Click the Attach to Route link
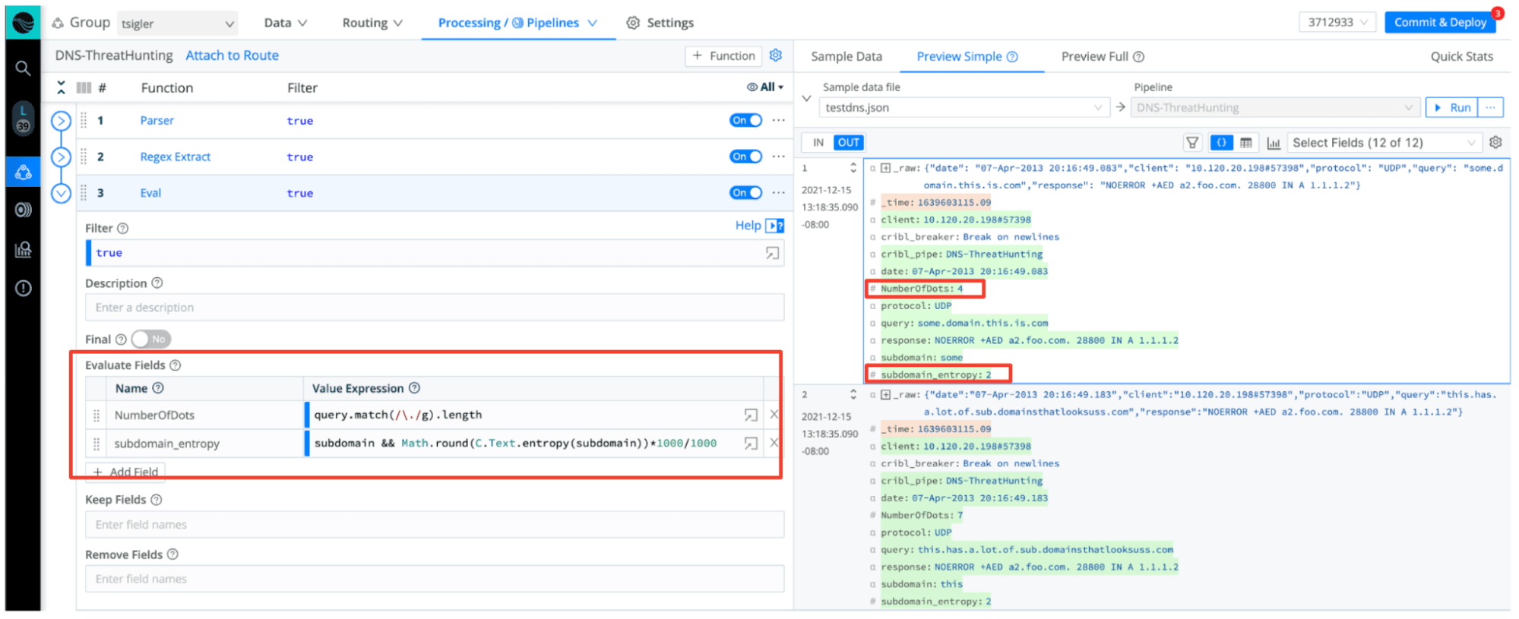Image resolution: width=1519 pixels, height=619 pixels. coord(232,55)
